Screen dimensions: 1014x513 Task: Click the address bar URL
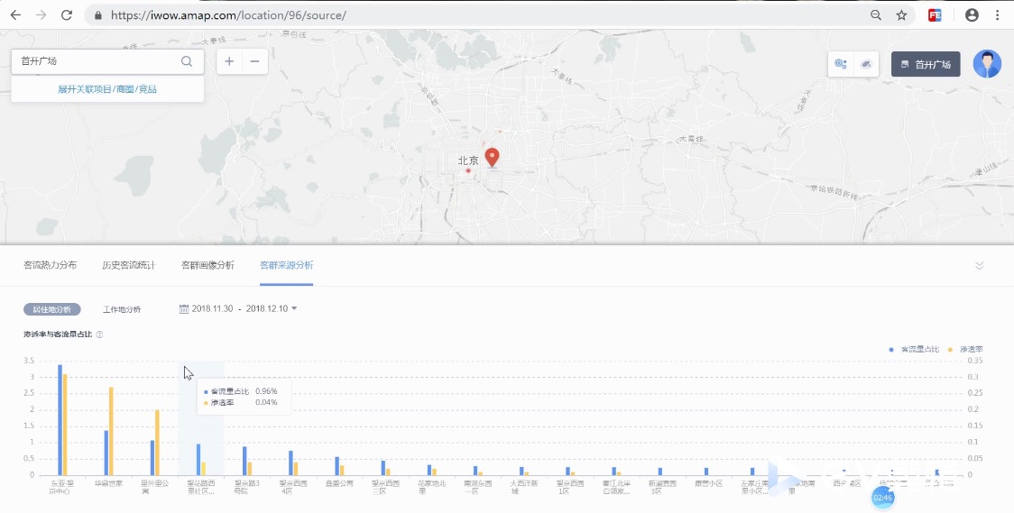pyautogui.click(x=228, y=14)
